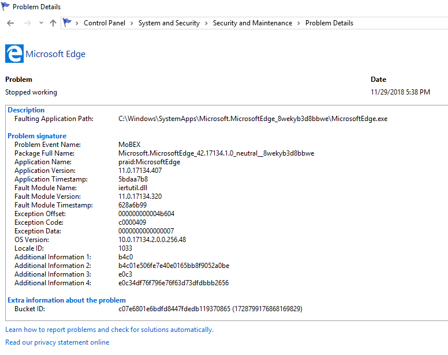The height and width of the screenshot is (355, 448).
Task: Select the Package Full Name value
Action: click(216, 153)
